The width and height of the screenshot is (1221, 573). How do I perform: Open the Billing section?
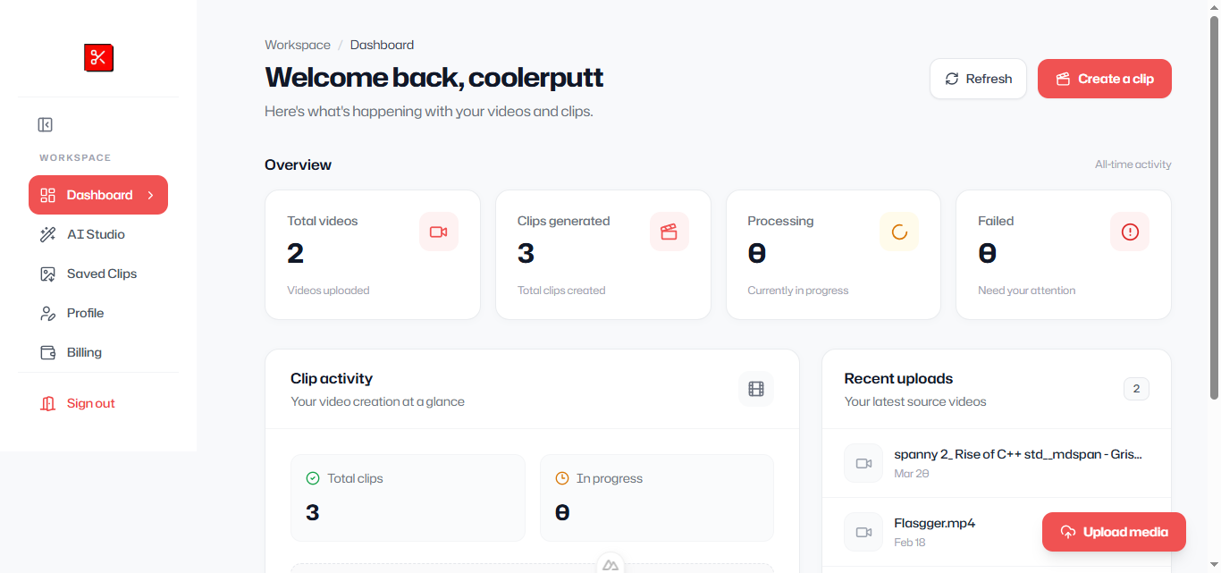[x=98, y=352]
